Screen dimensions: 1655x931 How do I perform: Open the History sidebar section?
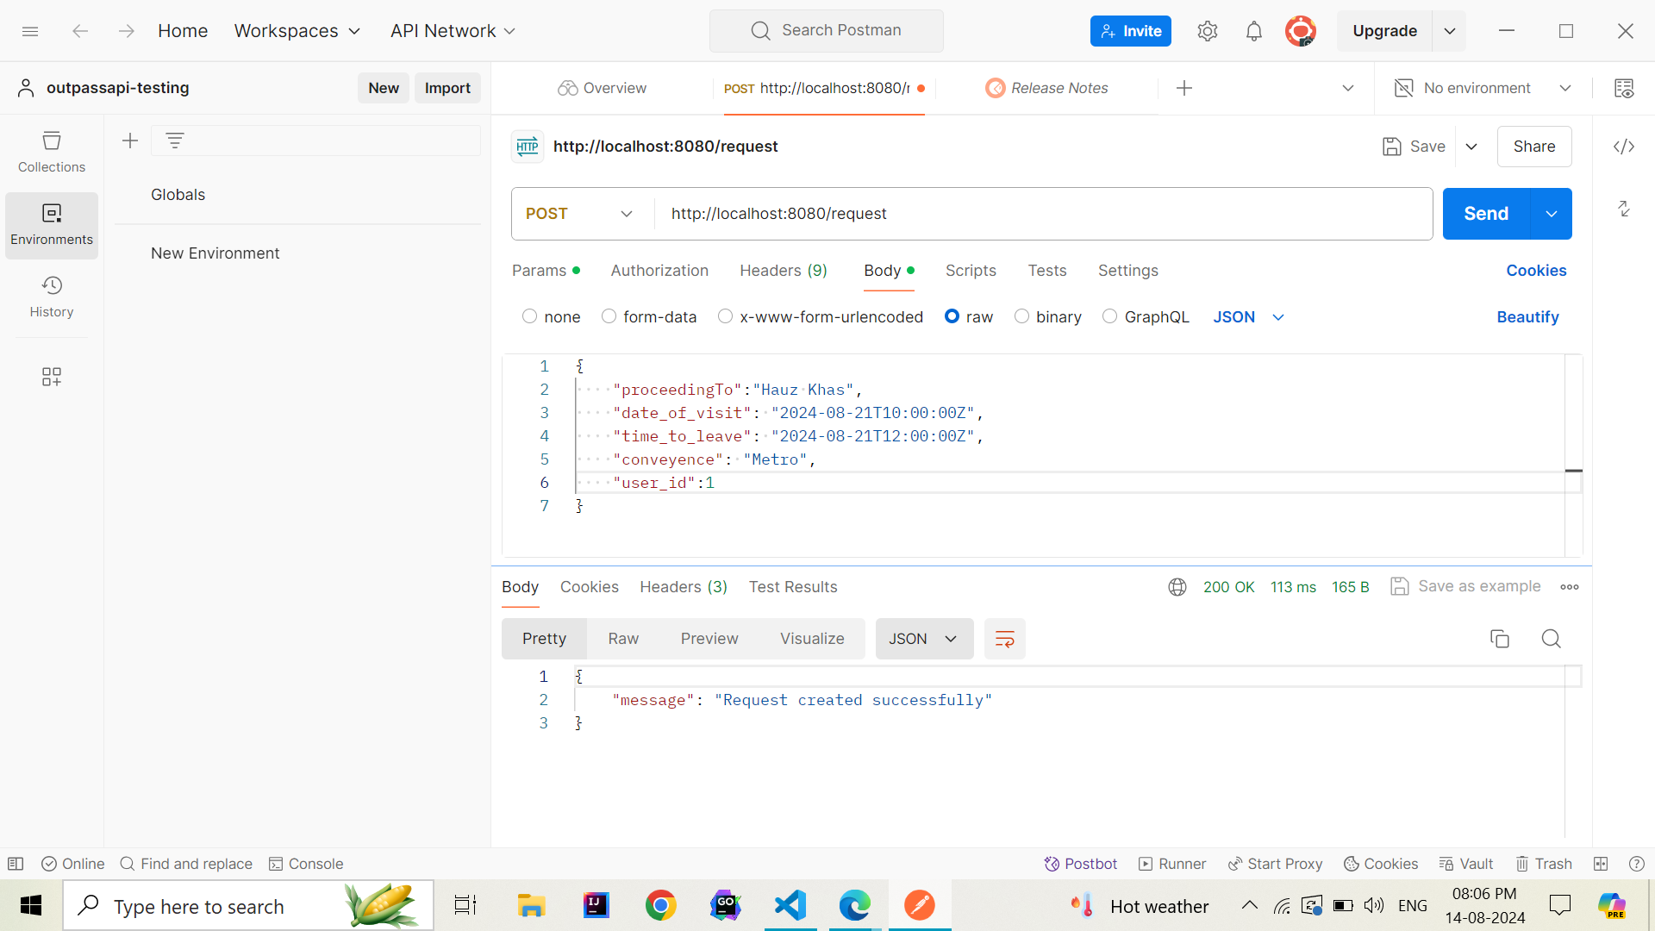[52, 297]
